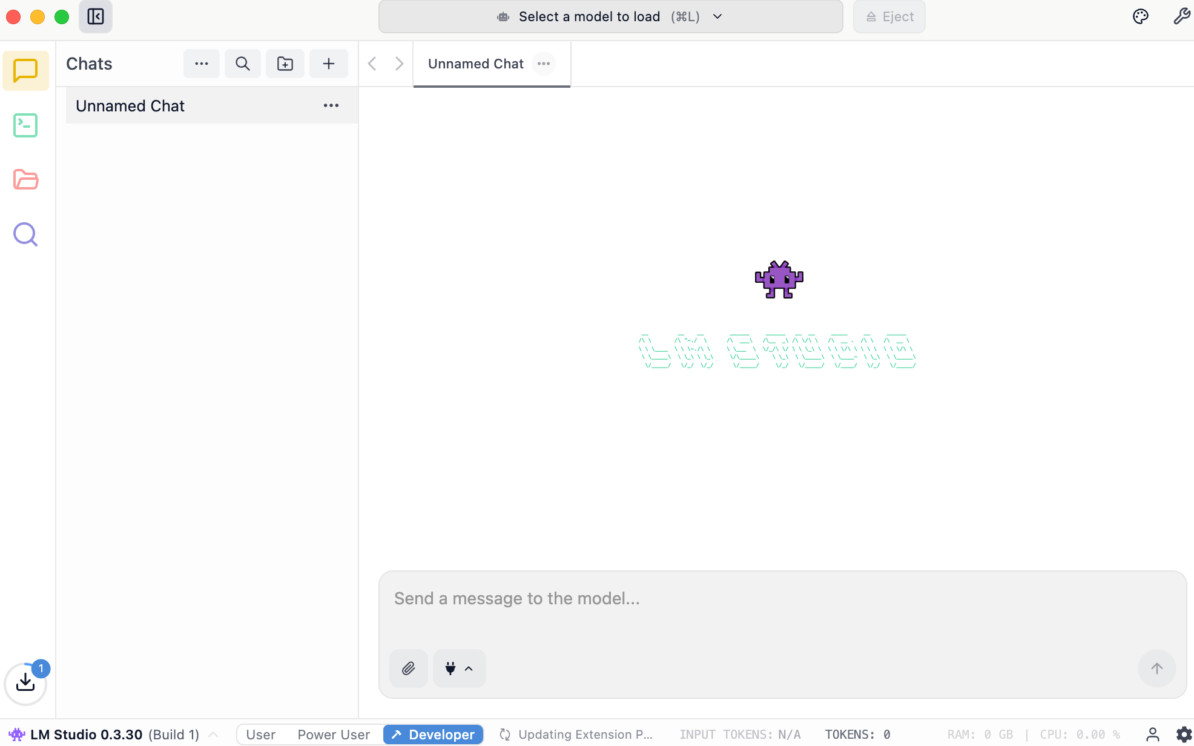Create a new chat folder

pyautogui.click(x=285, y=64)
